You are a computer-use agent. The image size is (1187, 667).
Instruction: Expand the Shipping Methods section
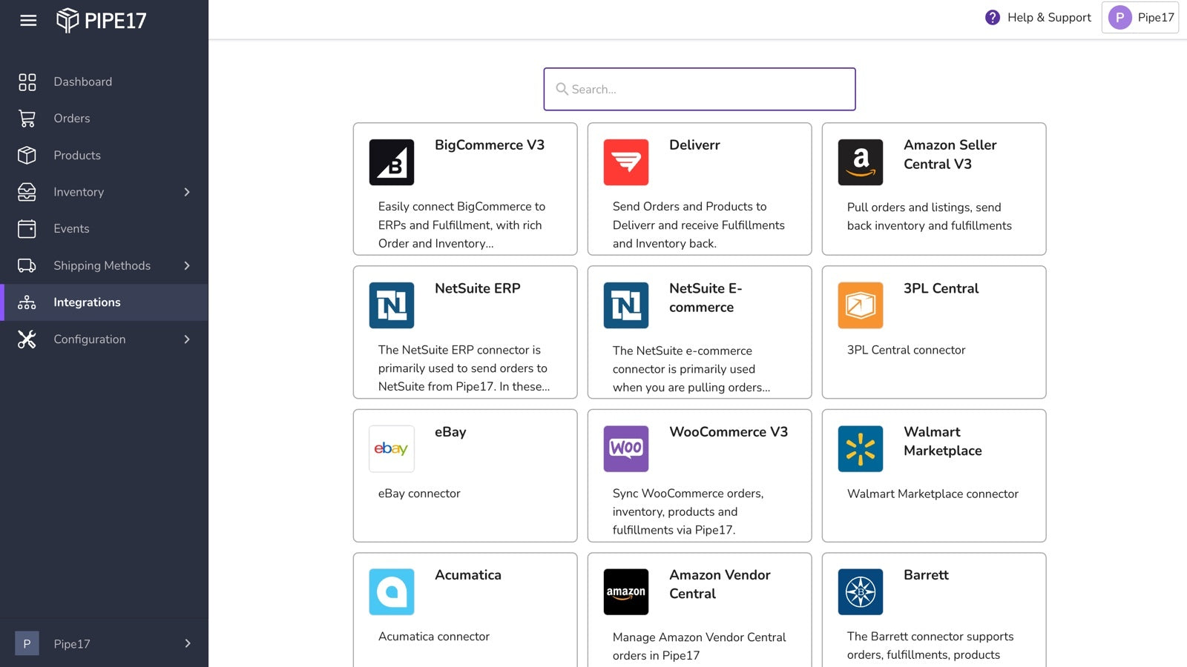[x=187, y=265]
